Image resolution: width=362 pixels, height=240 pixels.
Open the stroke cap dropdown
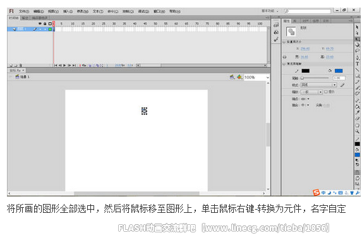(x=305, y=99)
